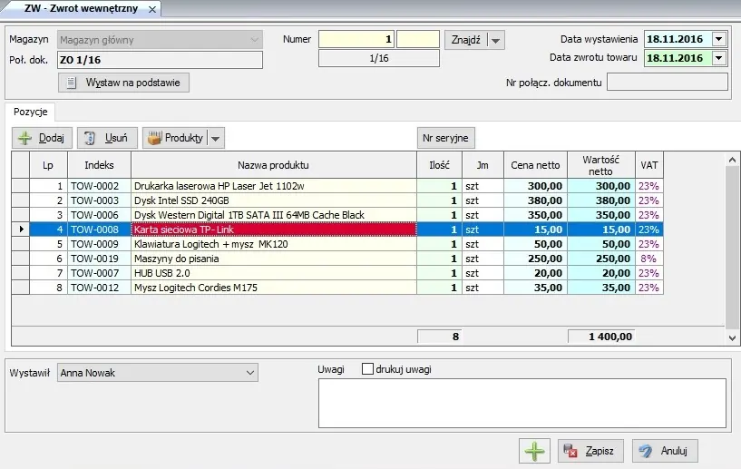
Task: Click Wystaw na podstawie button
Action: (124, 83)
